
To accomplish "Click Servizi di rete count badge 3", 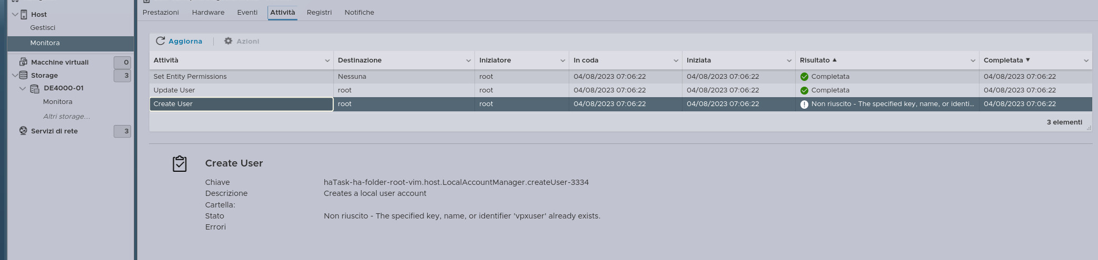I will [x=122, y=131].
